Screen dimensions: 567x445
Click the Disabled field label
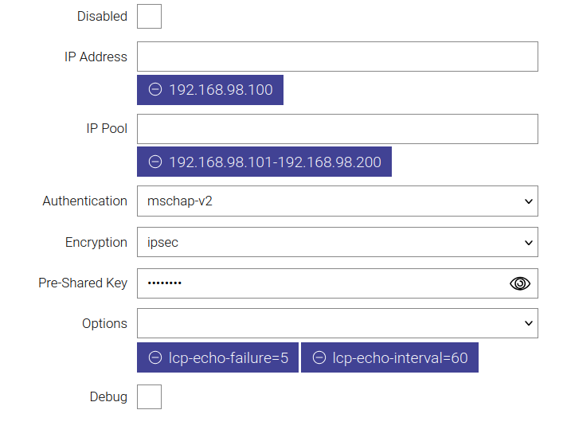102,16
